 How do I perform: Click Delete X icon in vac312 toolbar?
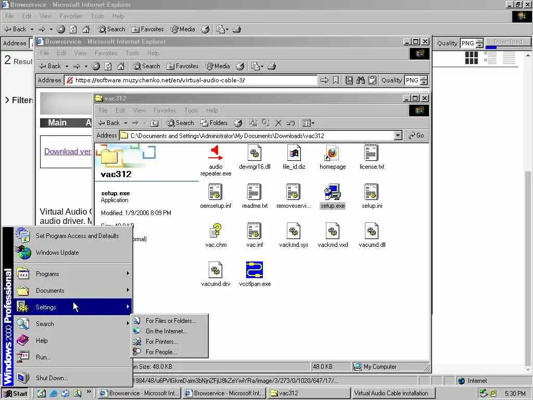pos(278,123)
